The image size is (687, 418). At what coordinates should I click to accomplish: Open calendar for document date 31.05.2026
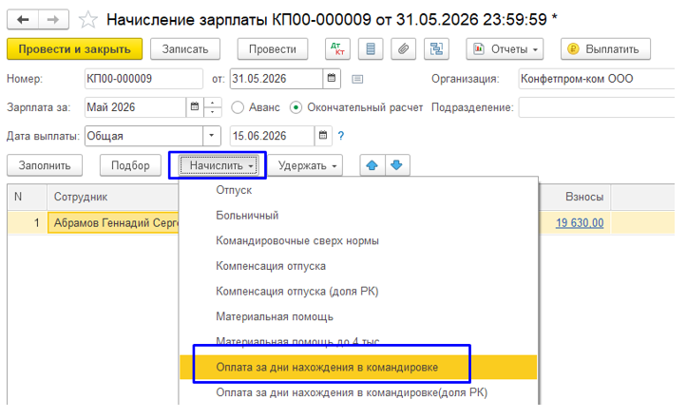point(332,79)
